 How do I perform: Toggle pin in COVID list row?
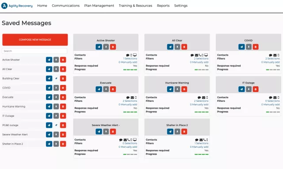pos(56,88)
